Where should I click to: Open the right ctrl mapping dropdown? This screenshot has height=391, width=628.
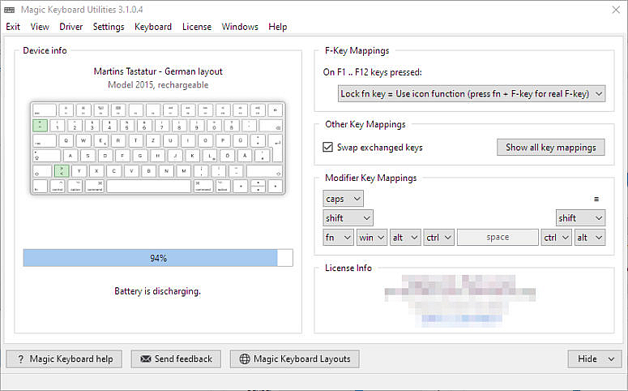tap(557, 238)
